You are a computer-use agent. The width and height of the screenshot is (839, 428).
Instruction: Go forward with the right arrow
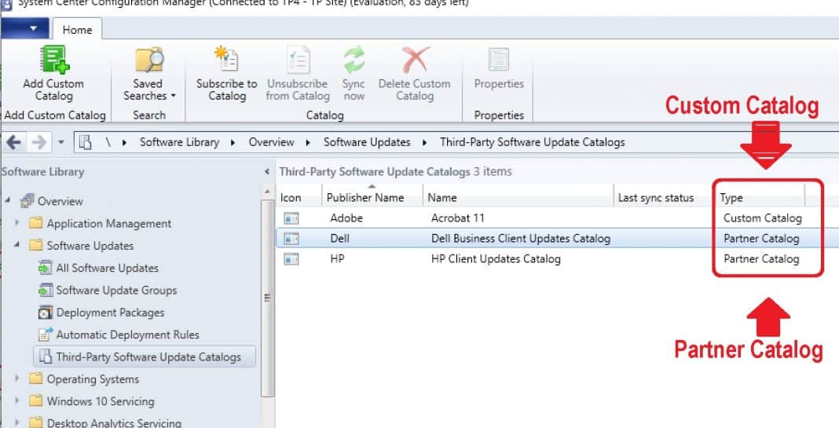tap(39, 142)
